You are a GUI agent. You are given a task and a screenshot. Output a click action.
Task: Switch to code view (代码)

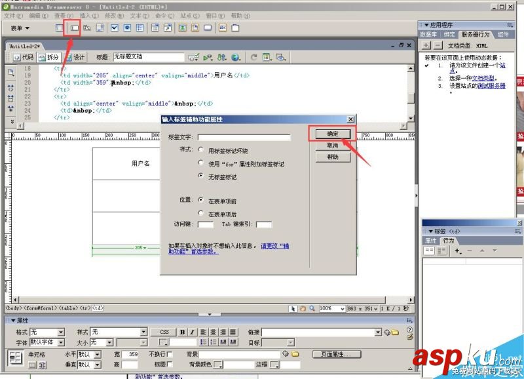click(24, 58)
